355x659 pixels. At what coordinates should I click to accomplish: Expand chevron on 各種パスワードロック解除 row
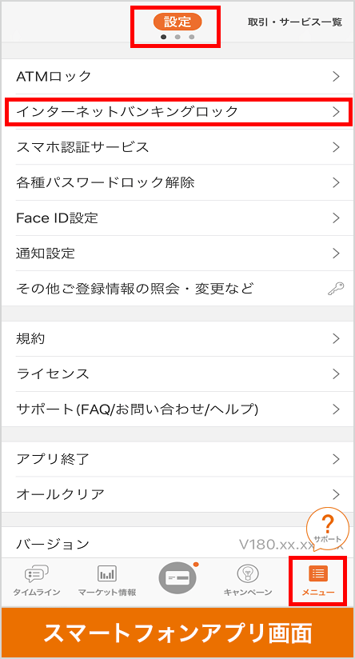pyautogui.click(x=336, y=182)
